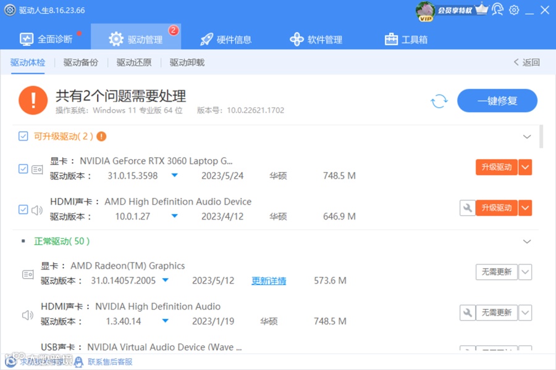Click the date 2023/5/24

point(222,176)
